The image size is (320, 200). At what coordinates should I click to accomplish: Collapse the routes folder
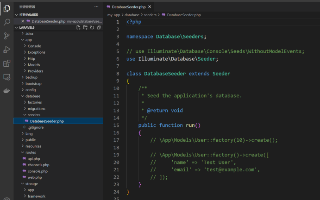31,152
